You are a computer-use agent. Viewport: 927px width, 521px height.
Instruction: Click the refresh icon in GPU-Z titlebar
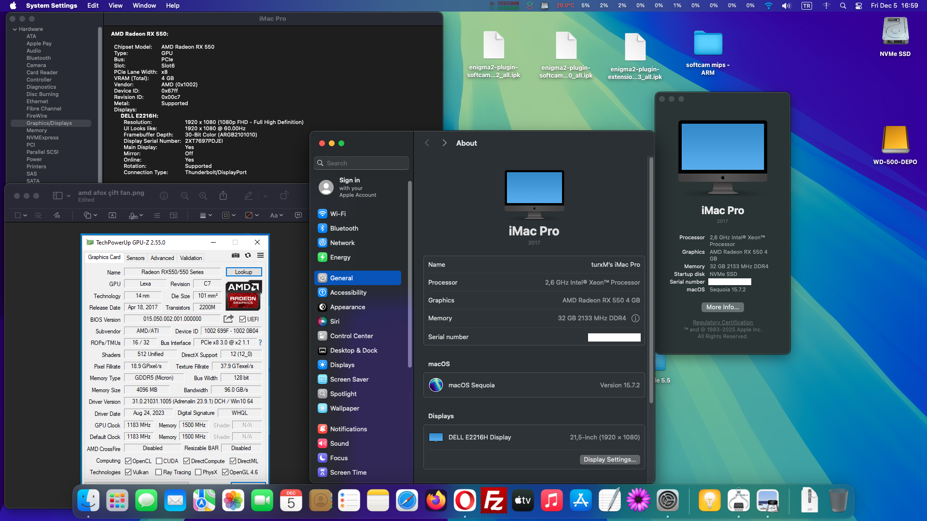pyautogui.click(x=248, y=255)
